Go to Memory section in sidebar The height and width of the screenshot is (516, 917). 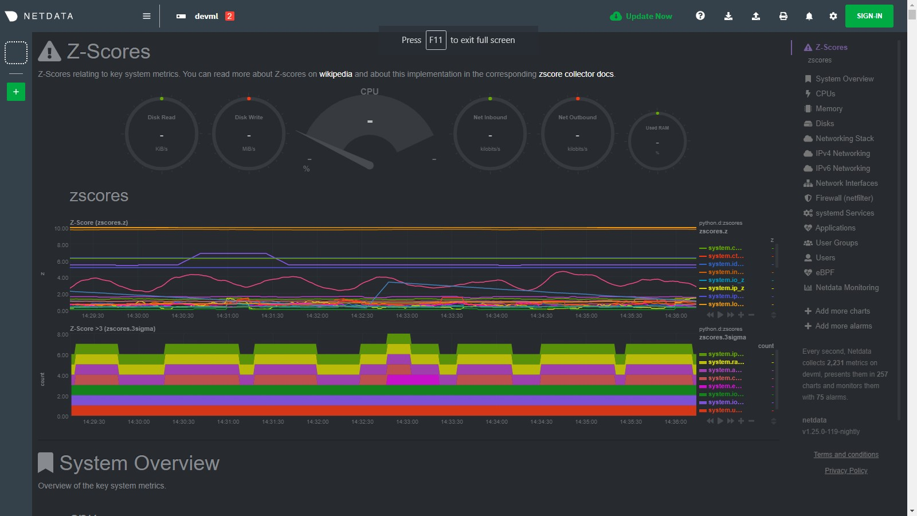tap(824, 109)
